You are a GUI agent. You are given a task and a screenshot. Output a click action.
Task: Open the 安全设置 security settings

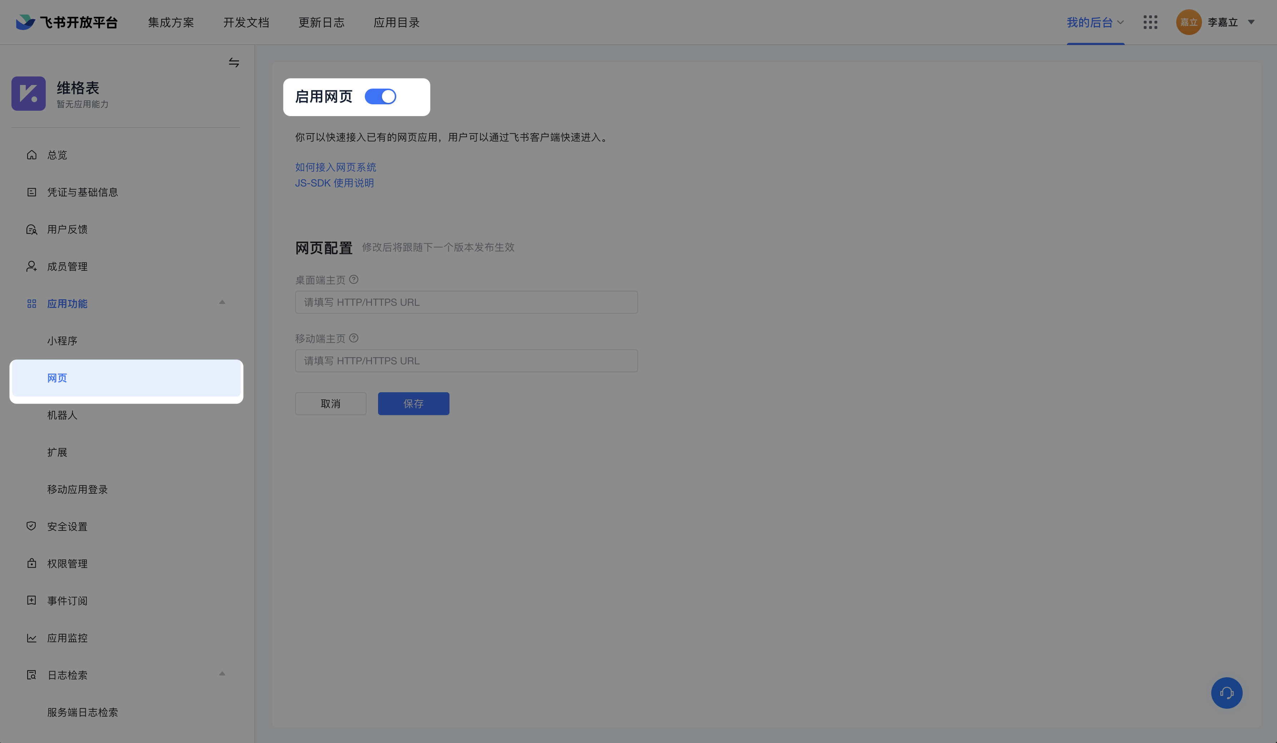pyautogui.click(x=68, y=526)
